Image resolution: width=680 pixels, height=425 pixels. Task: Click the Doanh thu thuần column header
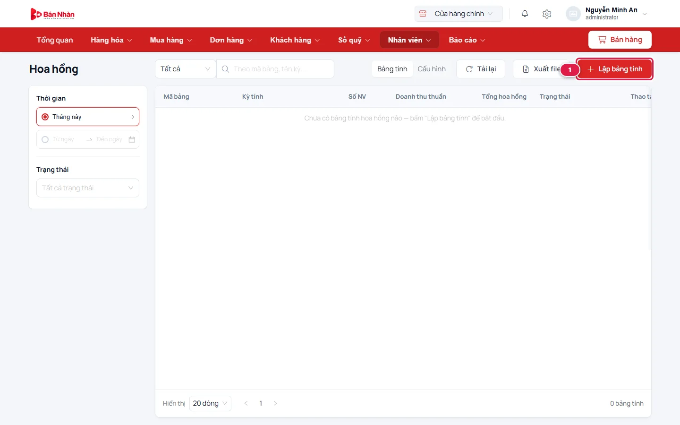[421, 96]
